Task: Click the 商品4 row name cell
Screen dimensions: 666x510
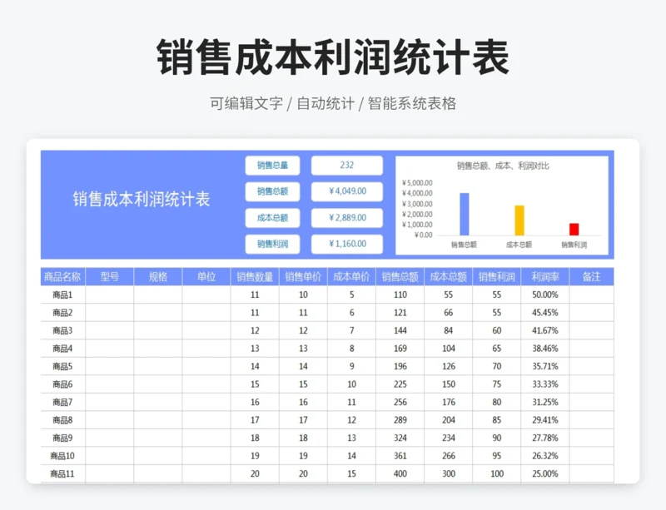Action: click(x=63, y=349)
